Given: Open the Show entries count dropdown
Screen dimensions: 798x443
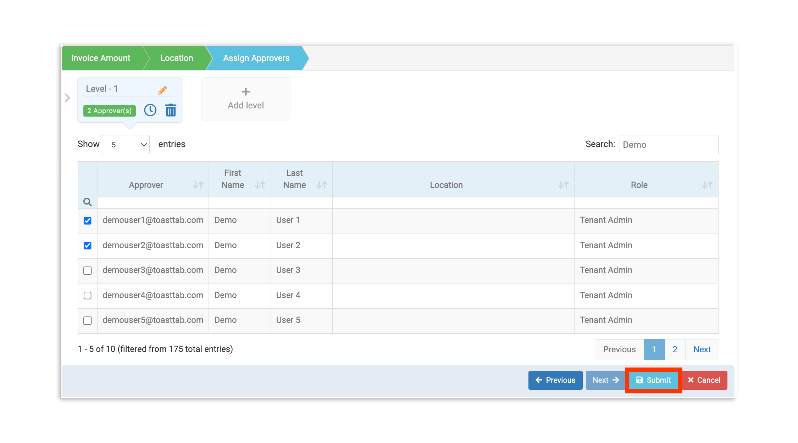Looking at the screenshot, I should pyautogui.click(x=126, y=145).
